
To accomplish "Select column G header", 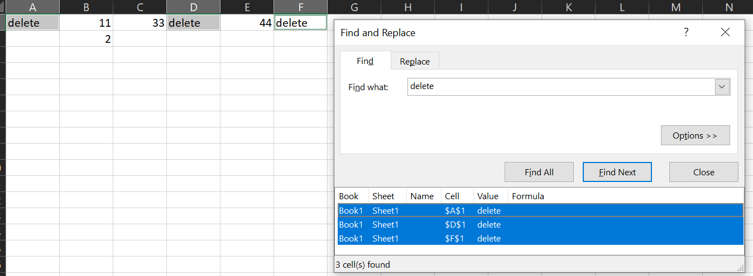I will tap(354, 7).
